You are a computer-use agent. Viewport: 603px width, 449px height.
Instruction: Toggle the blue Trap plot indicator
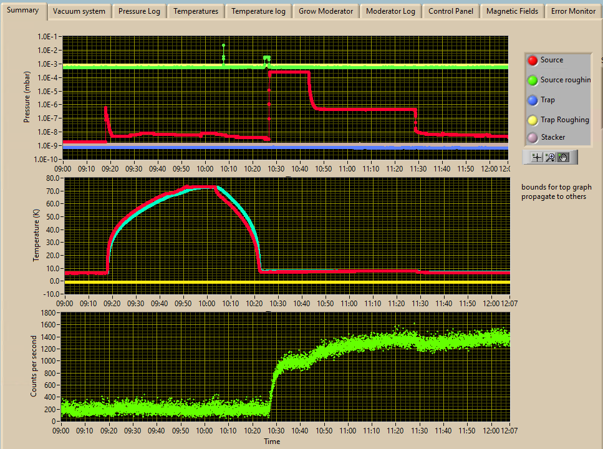[533, 100]
